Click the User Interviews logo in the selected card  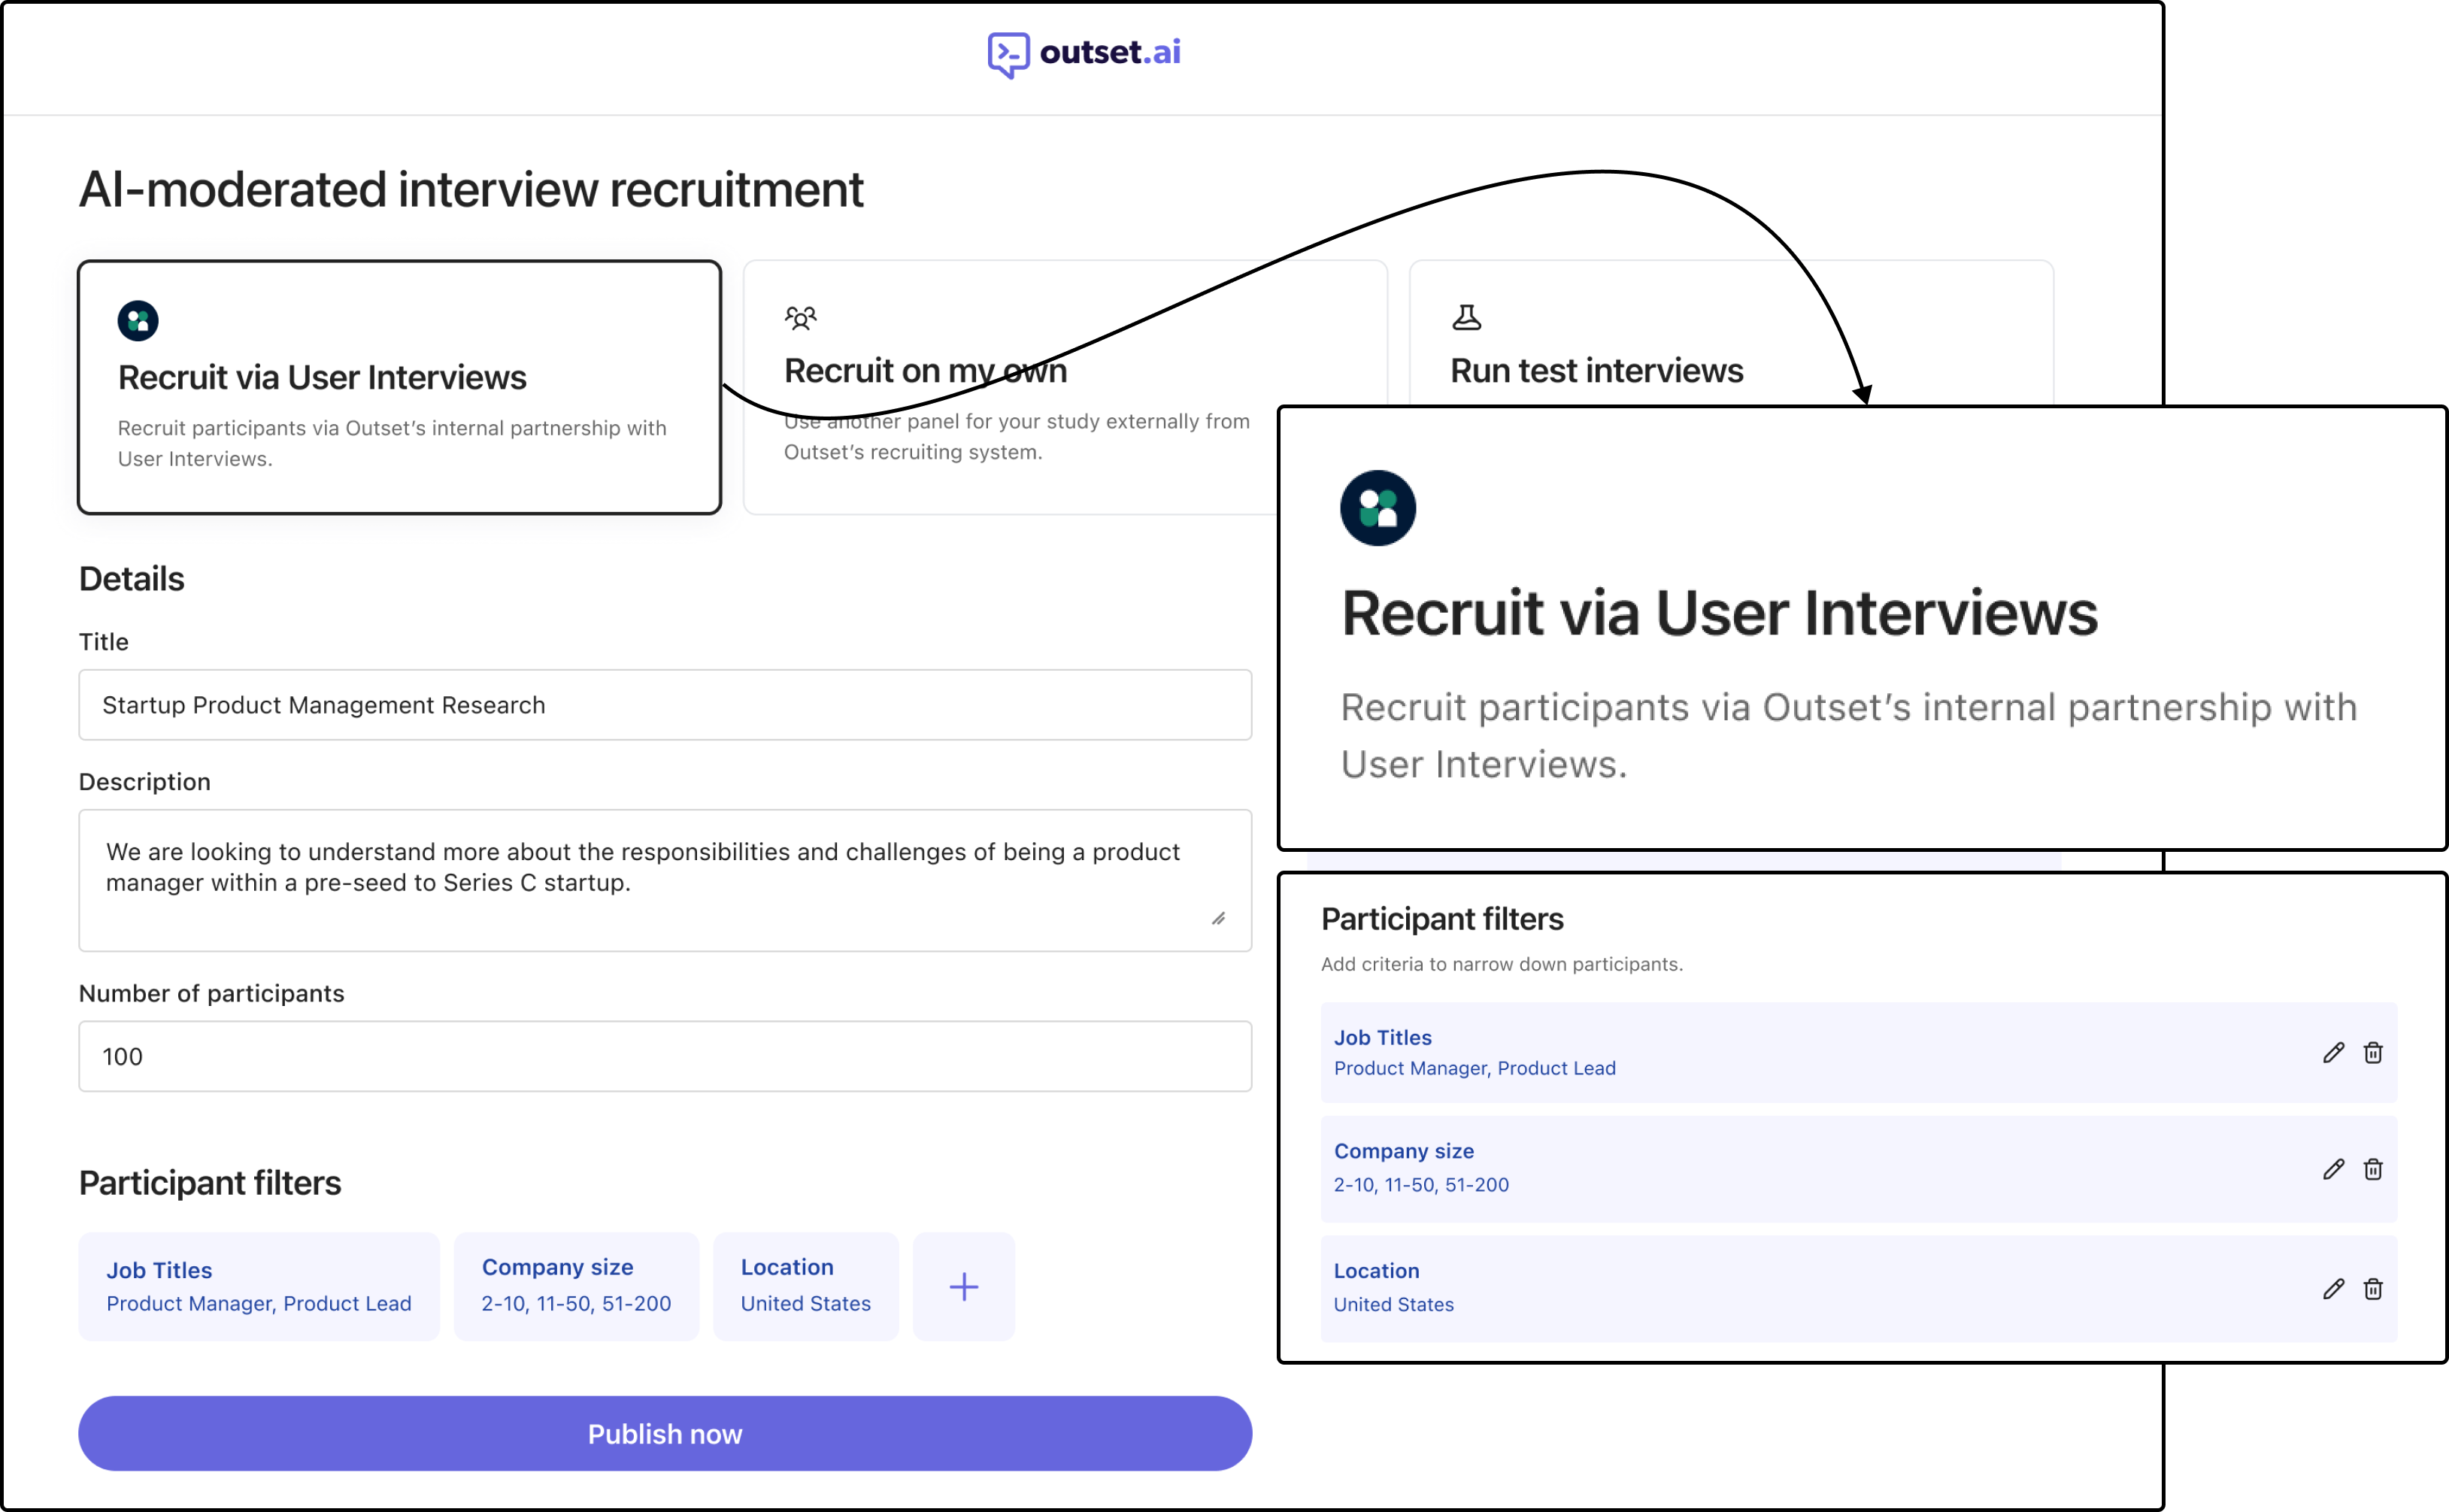[x=138, y=321]
